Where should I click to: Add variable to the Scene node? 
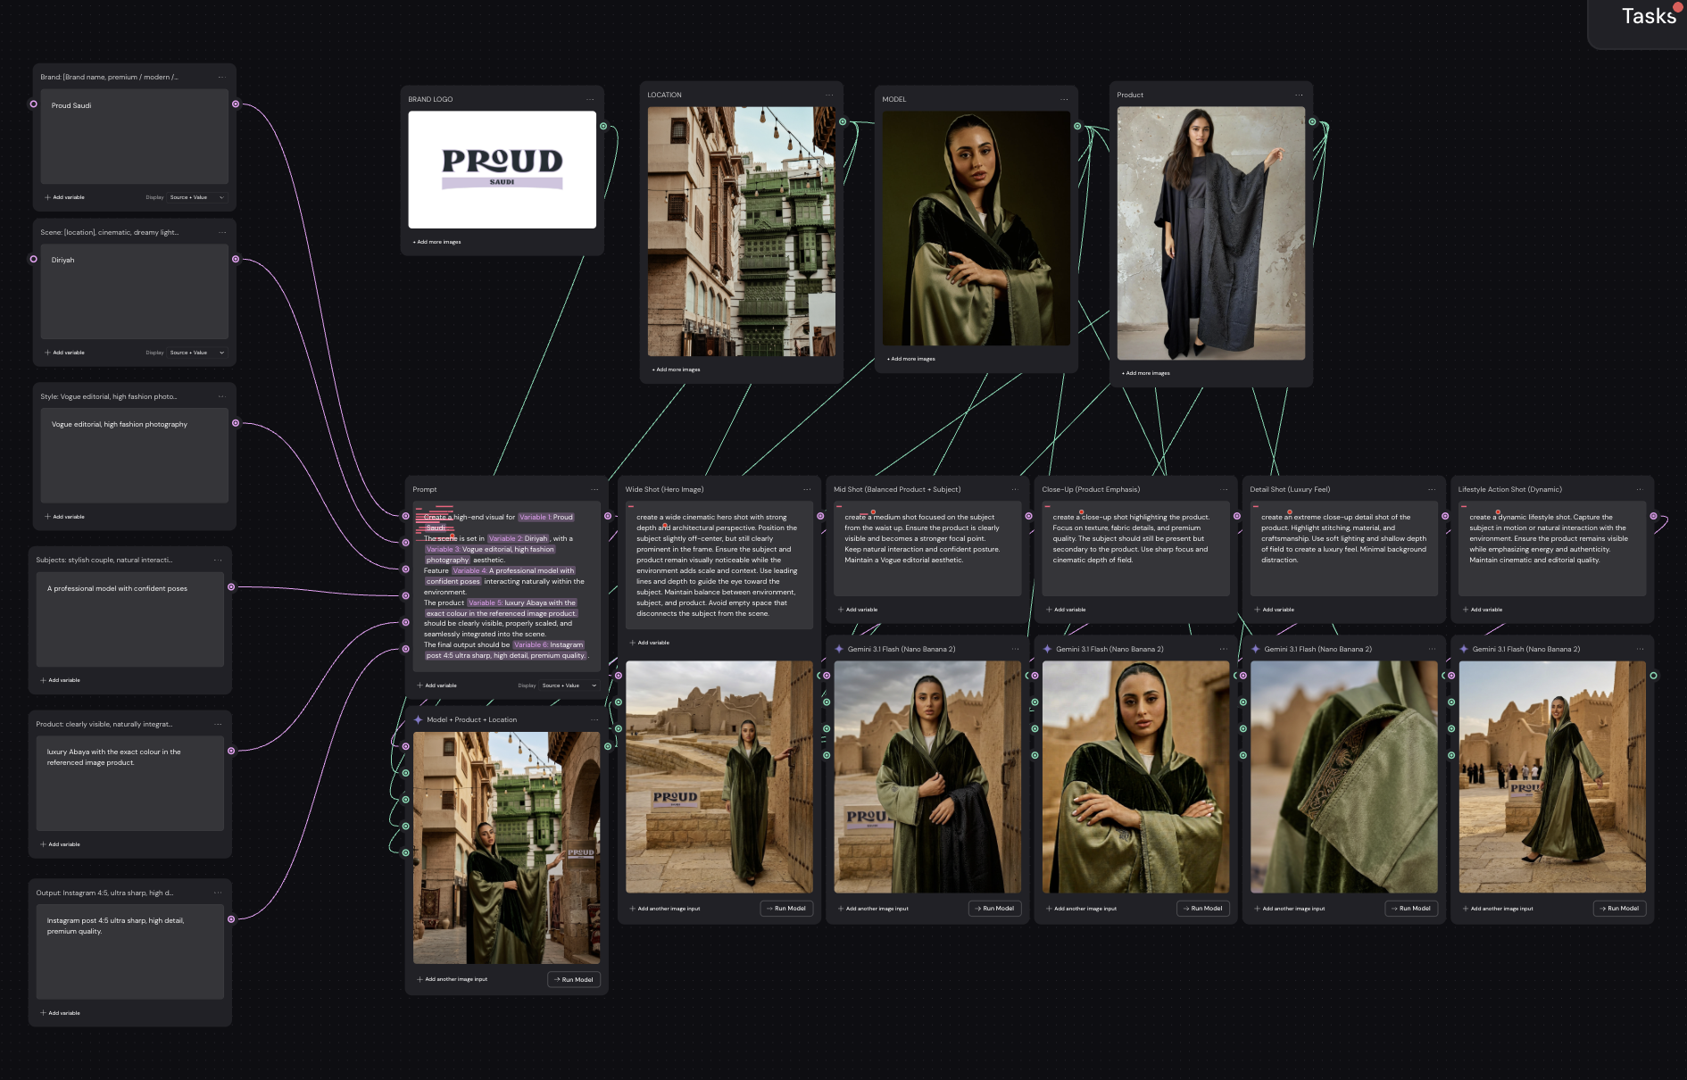click(x=64, y=353)
